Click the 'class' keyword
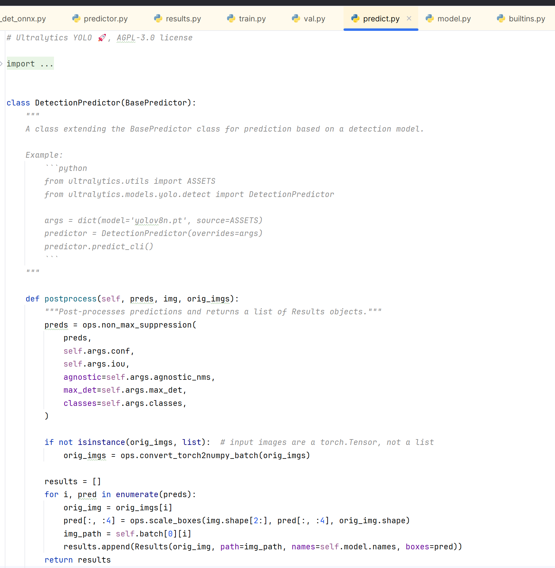Image resolution: width=555 pixels, height=568 pixels. point(18,103)
